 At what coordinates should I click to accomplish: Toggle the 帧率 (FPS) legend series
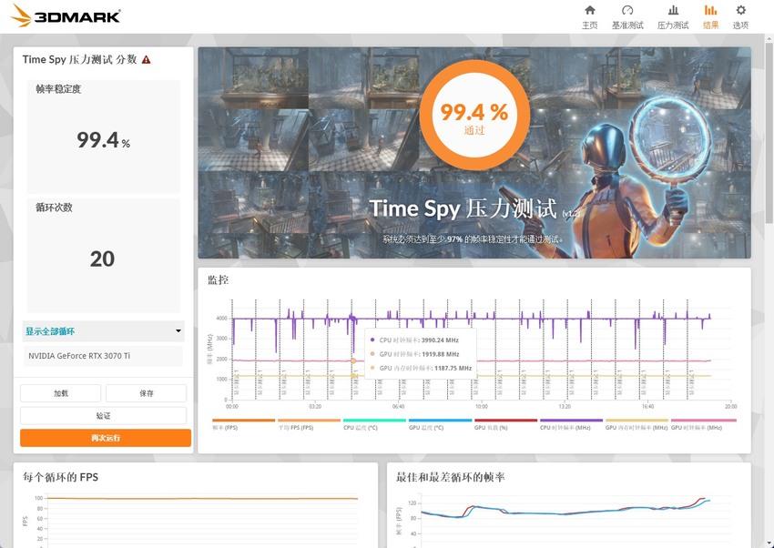point(243,425)
